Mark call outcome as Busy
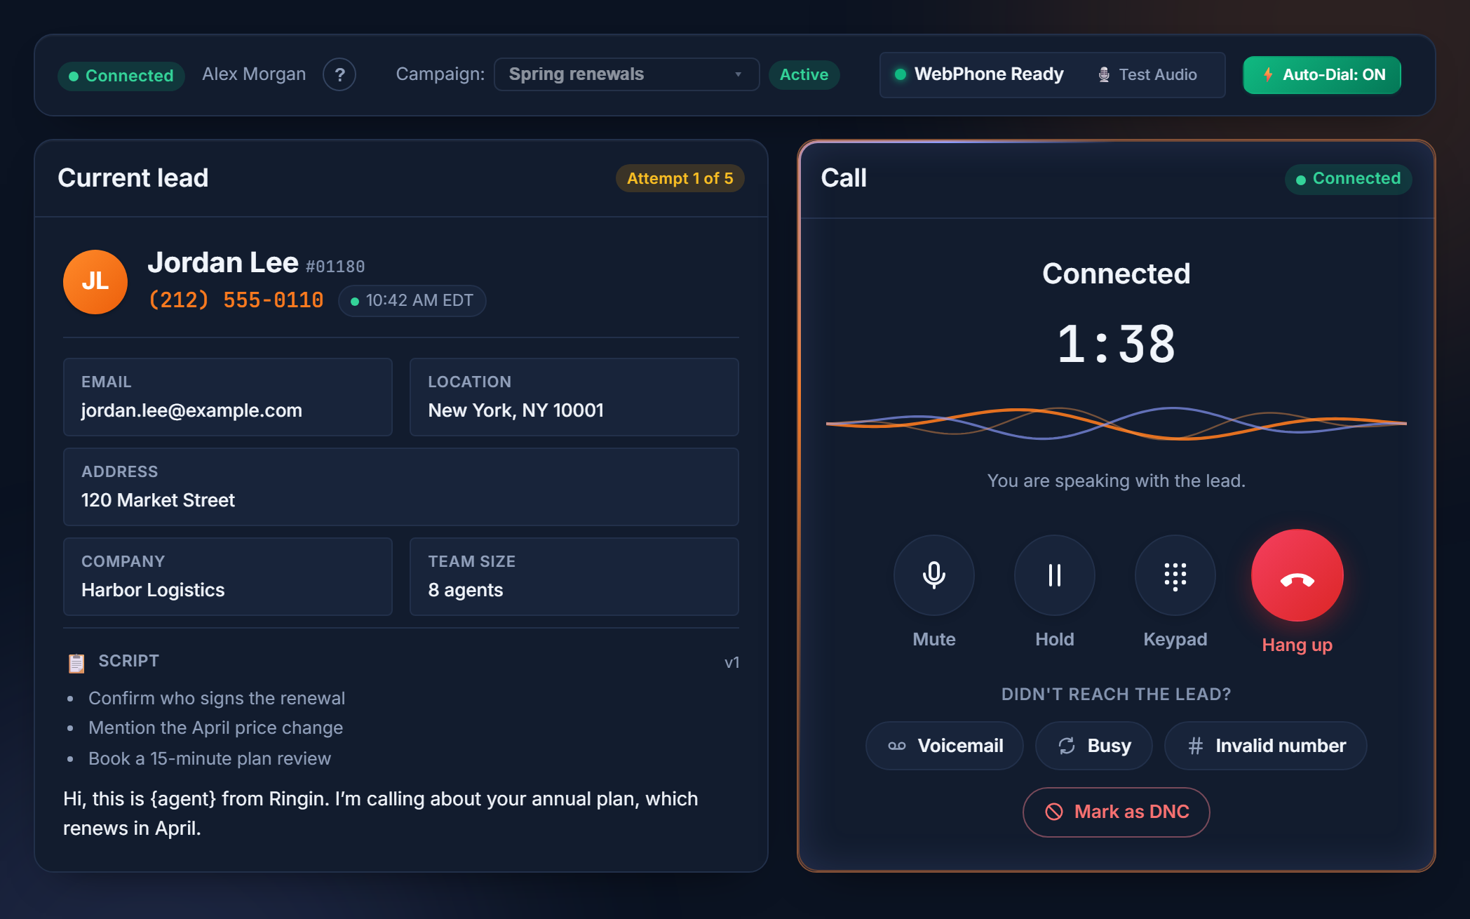Image resolution: width=1470 pixels, height=919 pixels. (x=1093, y=746)
